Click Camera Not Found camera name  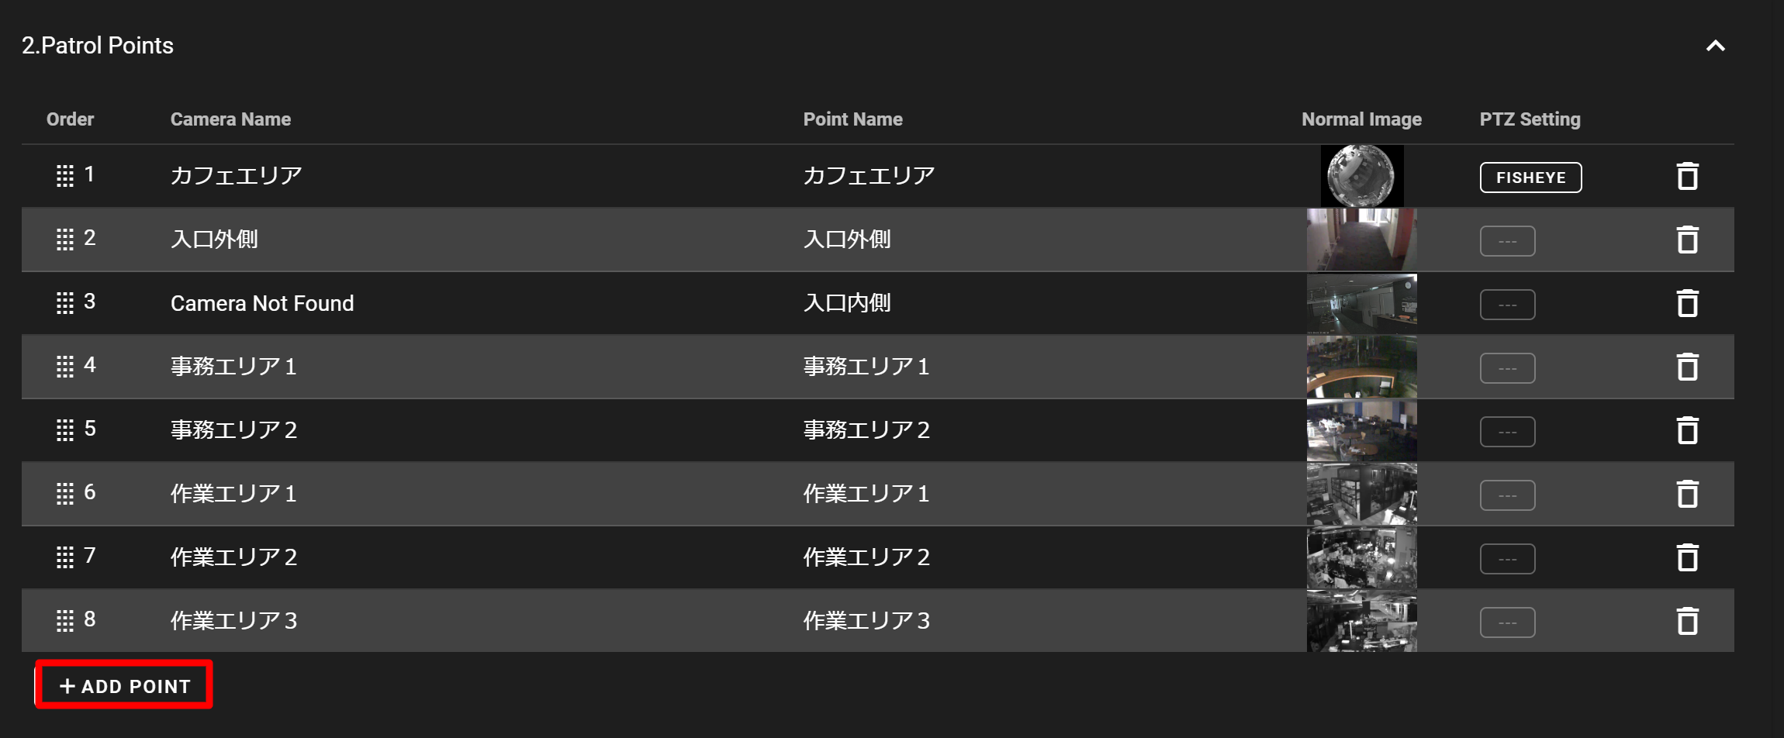coord(262,303)
